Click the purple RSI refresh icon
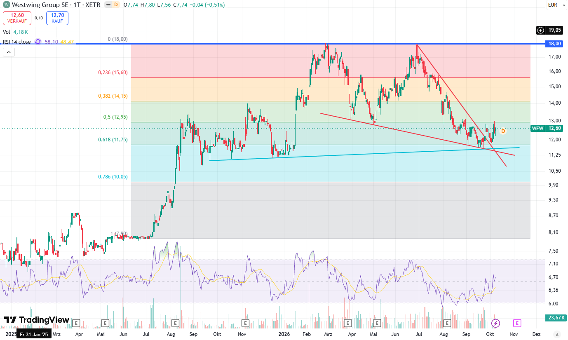Screen dimensions: 568x340 (x=38, y=42)
